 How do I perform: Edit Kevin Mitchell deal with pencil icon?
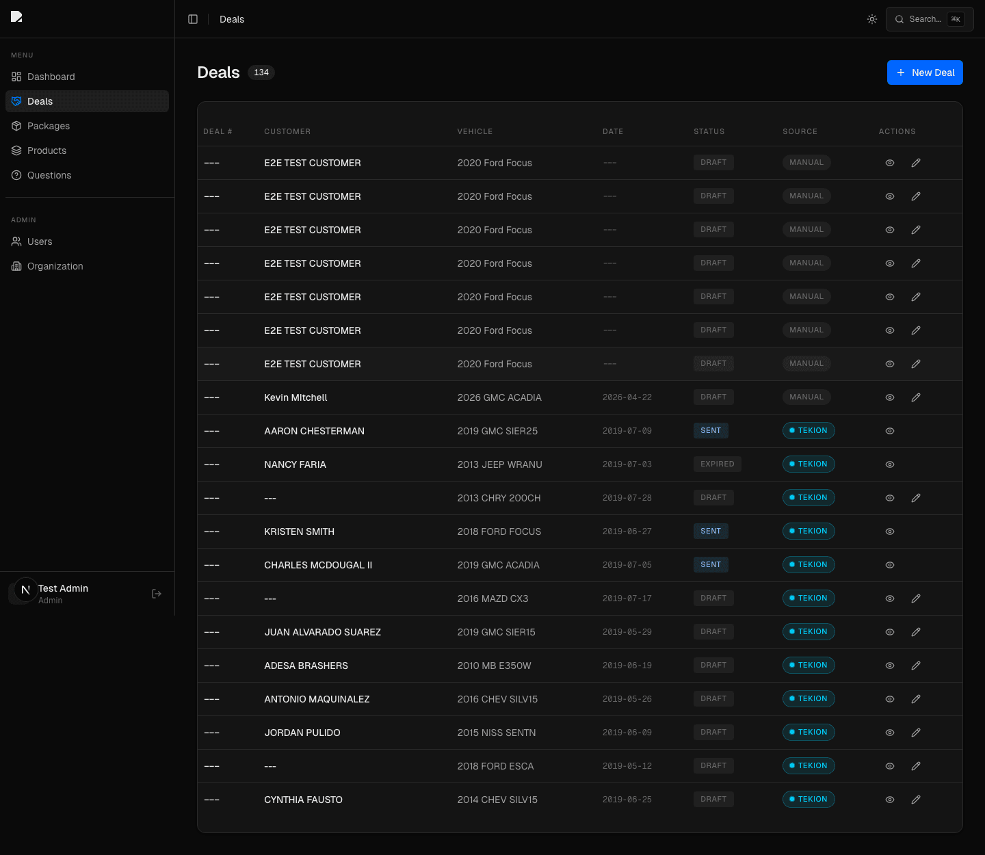916,397
